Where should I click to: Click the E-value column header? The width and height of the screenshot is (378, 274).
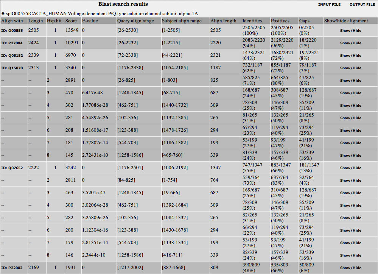[90, 21]
